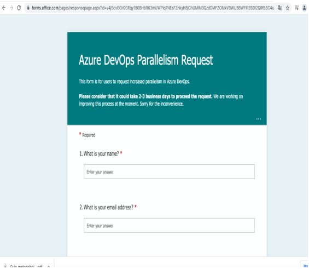Open the media control playlist icon

296,8
